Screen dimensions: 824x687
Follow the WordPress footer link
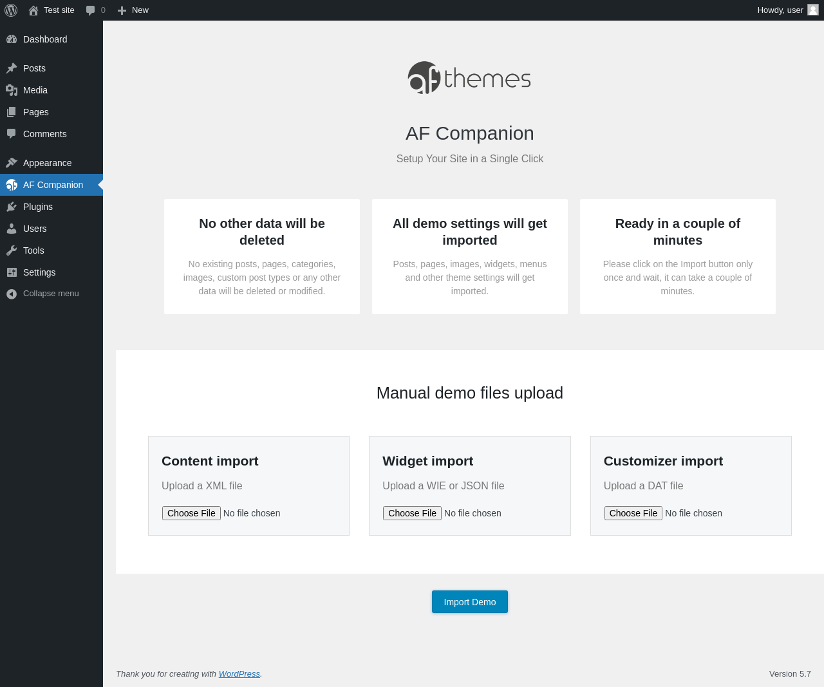[x=239, y=674]
